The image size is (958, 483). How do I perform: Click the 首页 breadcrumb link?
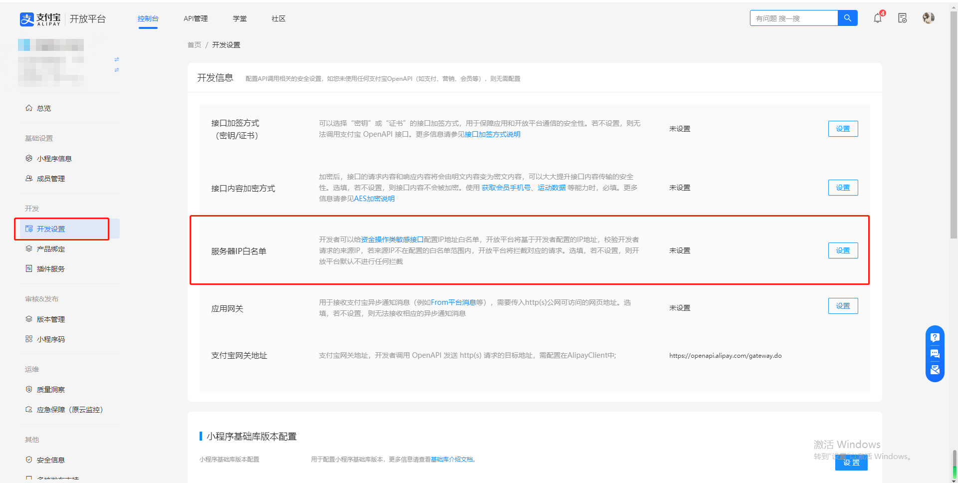tap(194, 45)
